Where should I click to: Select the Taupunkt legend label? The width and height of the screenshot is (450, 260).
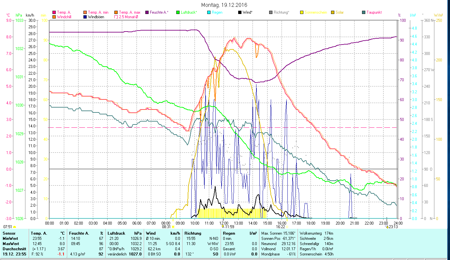coord(374,12)
